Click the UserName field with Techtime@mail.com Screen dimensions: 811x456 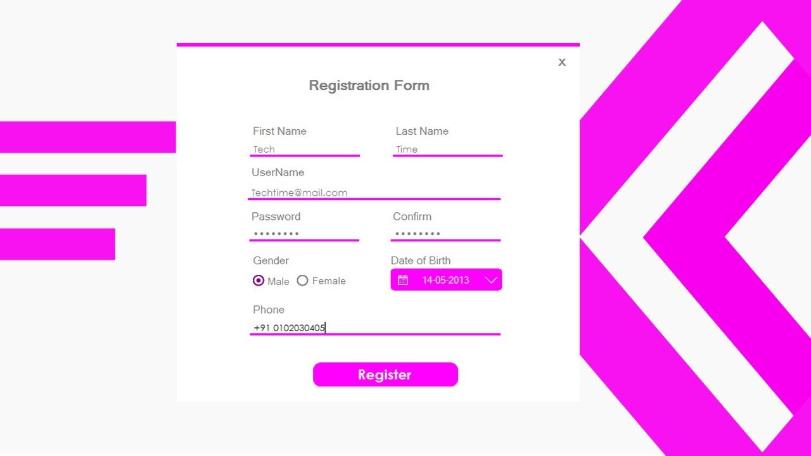click(374, 193)
